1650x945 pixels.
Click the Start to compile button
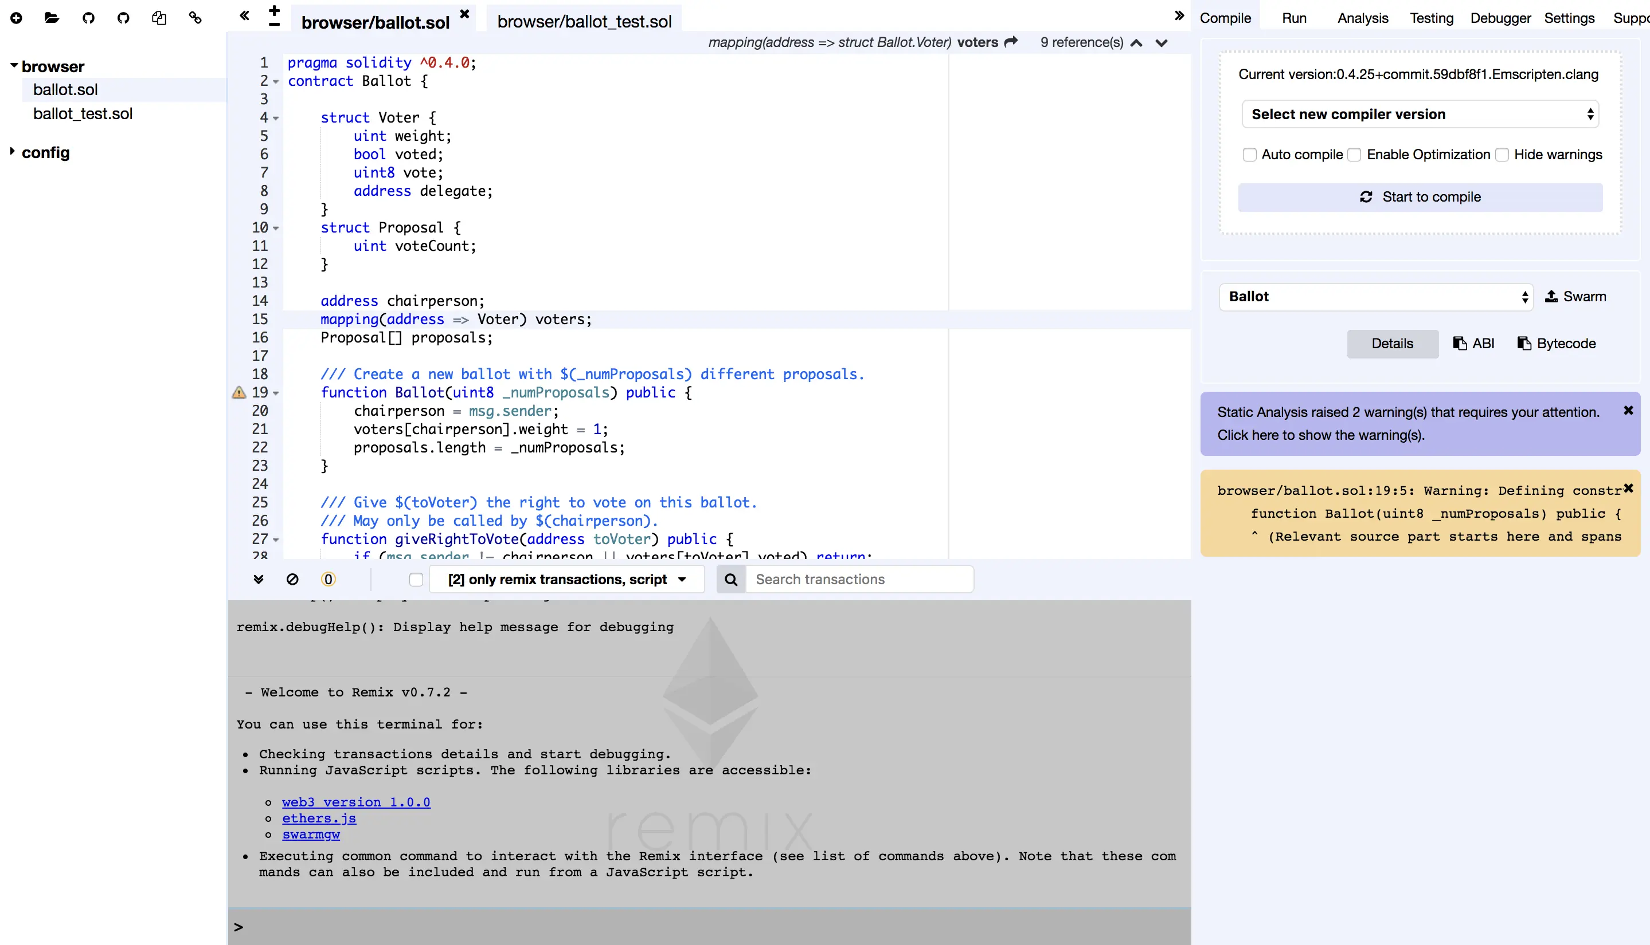click(1420, 196)
